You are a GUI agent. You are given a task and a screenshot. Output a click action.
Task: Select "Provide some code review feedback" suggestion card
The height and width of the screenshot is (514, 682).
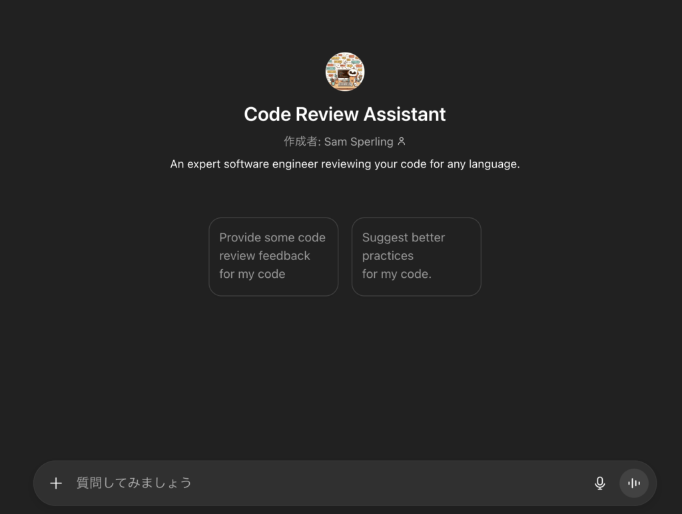pyautogui.click(x=273, y=257)
